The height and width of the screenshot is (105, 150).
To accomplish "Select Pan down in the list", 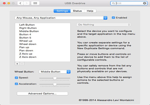I will click(x=42, y=51).
